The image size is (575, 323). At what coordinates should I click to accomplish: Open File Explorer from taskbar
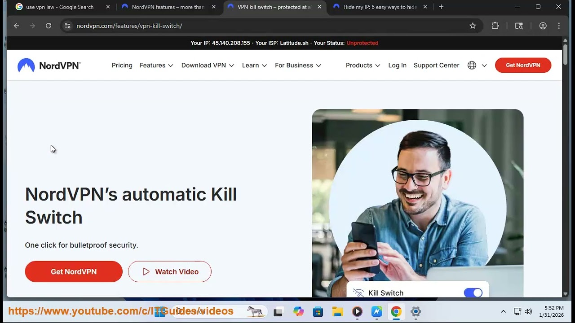[x=337, y=311]
